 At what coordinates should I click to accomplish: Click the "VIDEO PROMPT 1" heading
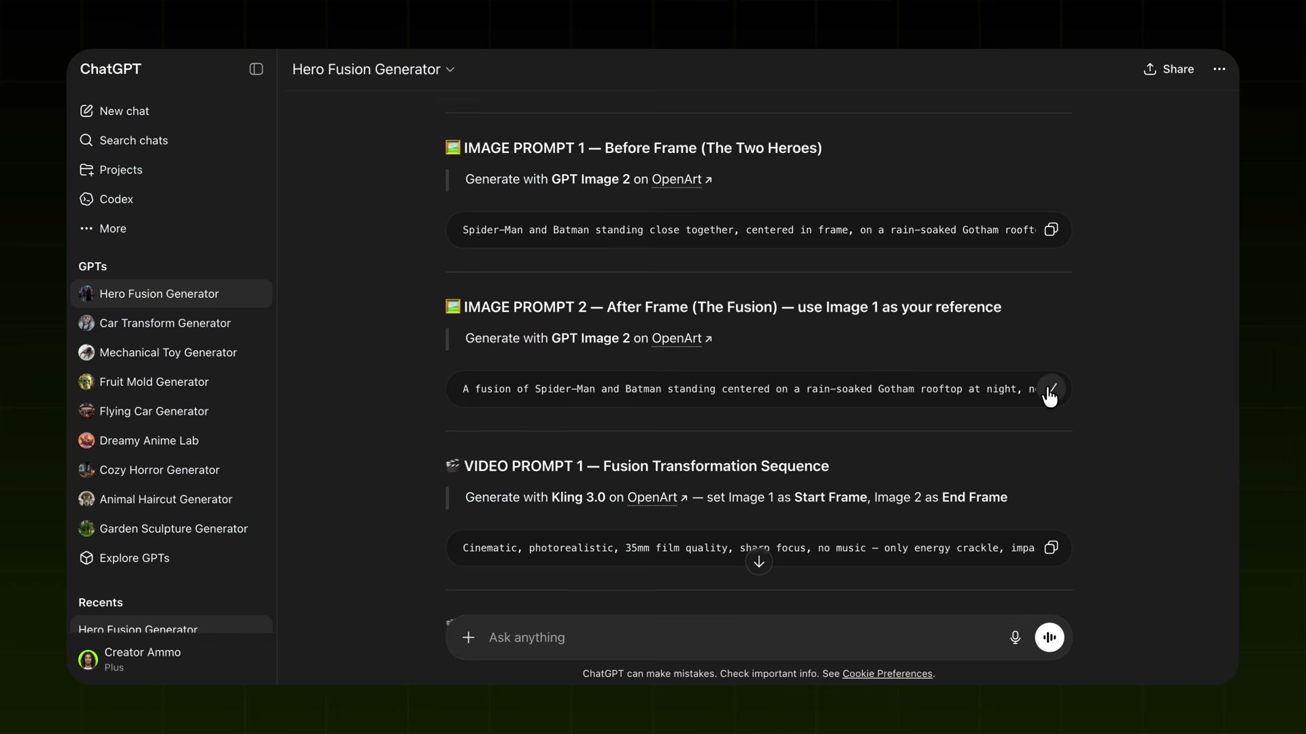click(x=646, y=466)
